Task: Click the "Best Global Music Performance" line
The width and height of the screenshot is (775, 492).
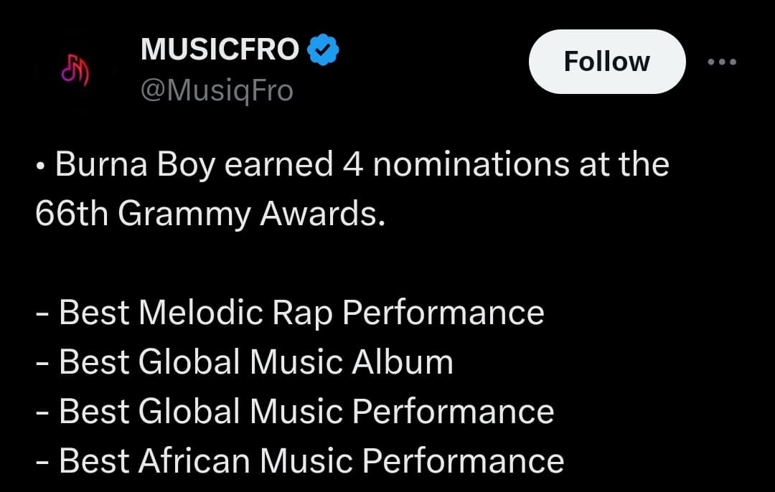Action: coord(306,412)
